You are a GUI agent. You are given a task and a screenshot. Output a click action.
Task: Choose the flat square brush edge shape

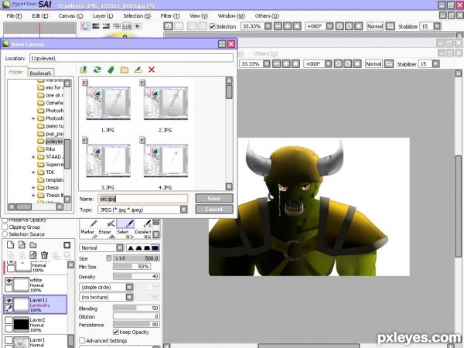point(155,247)
